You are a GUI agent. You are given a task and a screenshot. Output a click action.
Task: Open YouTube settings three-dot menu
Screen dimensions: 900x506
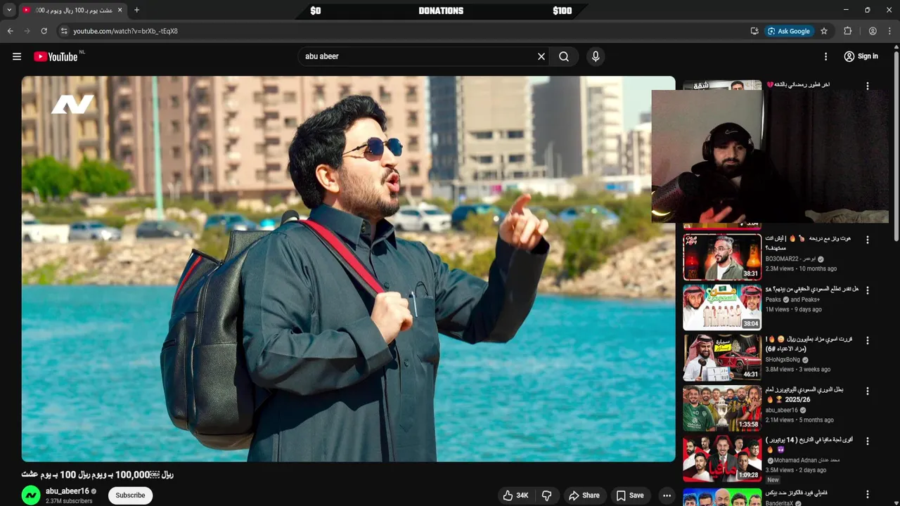[x=826, y=56]
